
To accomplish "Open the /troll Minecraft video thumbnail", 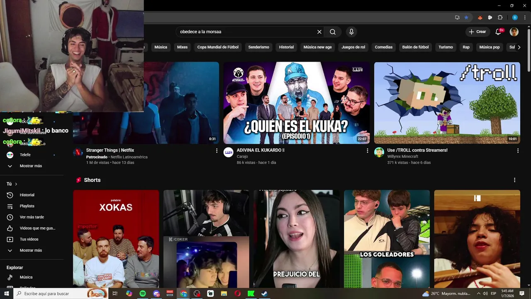I will 447,103.
